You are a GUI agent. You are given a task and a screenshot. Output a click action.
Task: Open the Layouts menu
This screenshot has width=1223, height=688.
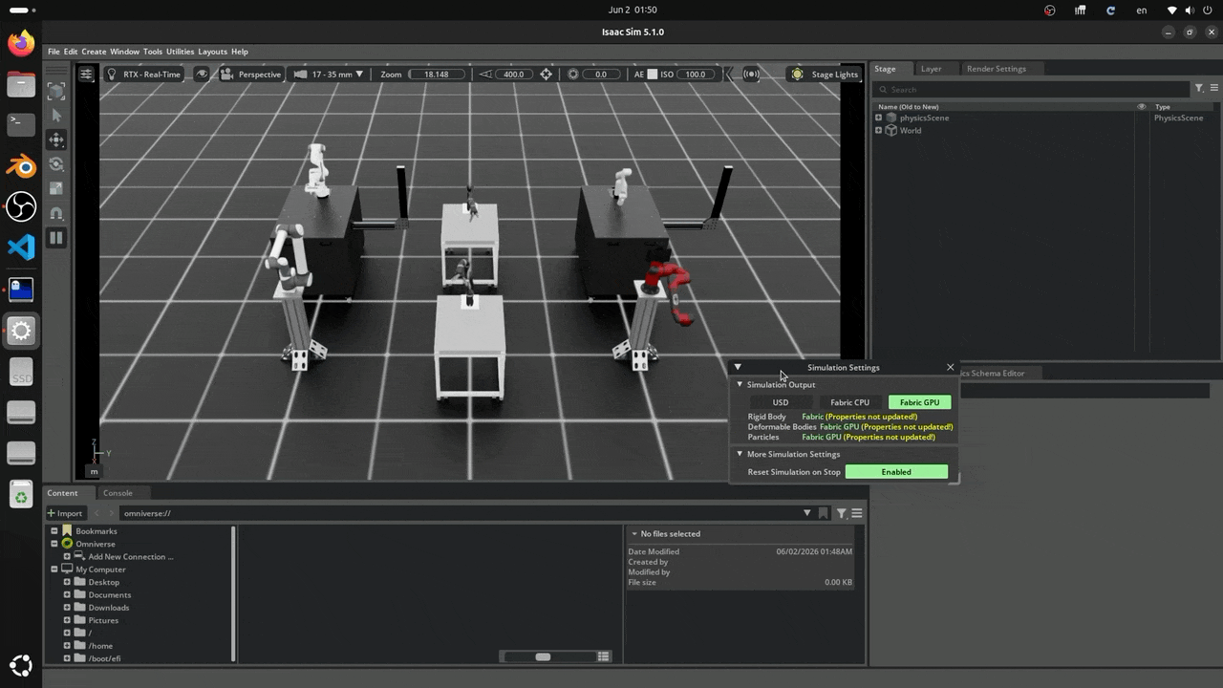pyautogui.click(x=212, y=52)
